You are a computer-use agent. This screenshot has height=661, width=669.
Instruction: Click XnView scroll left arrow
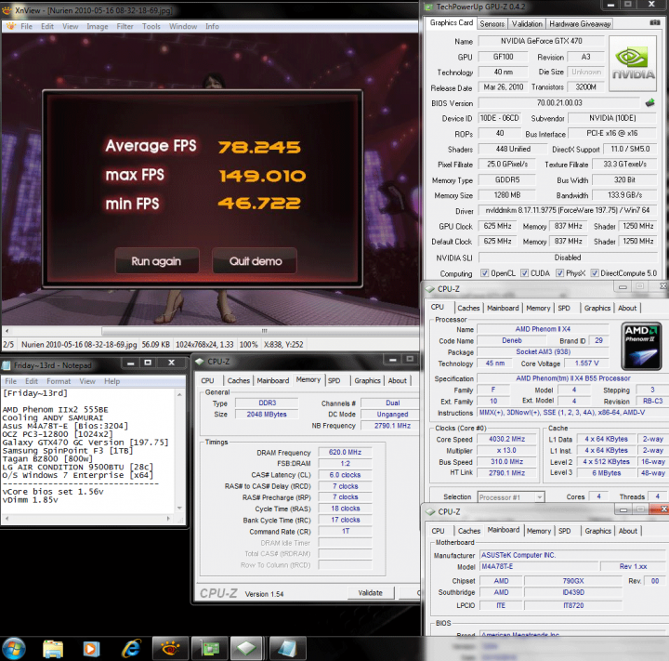[7, 331]
